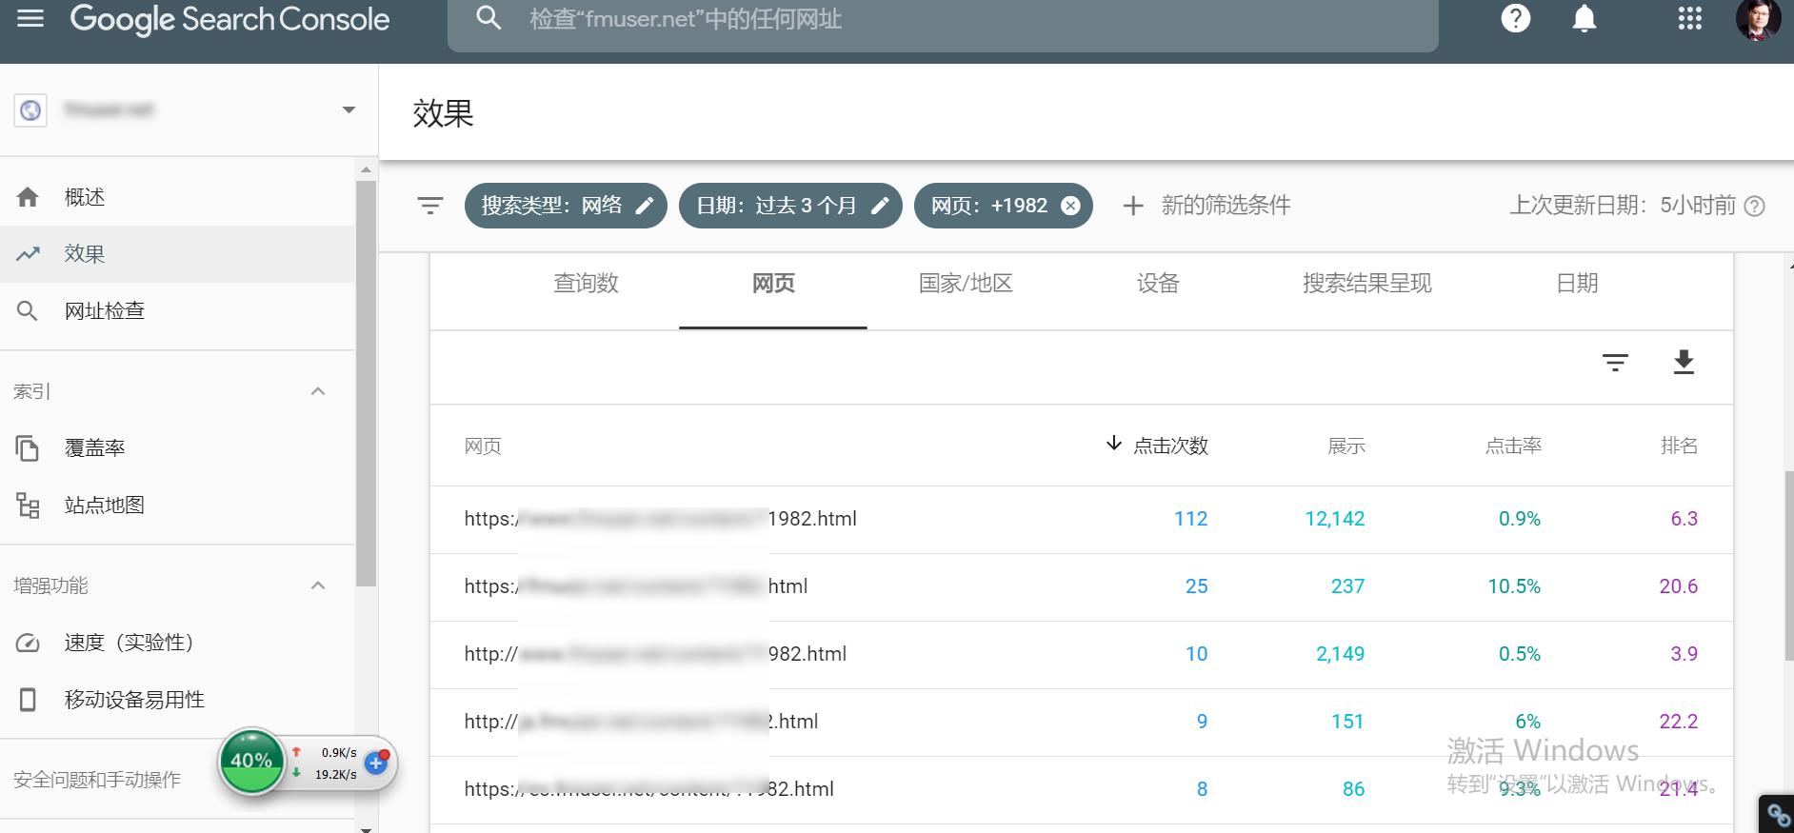This screenshot has height=833, width=1794.
Task: Open 网址检查 in the sidebar
Action: (177, 311)
